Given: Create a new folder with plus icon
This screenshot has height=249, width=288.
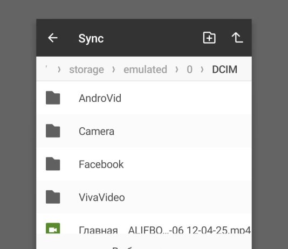Looking at the screenshot, I should tap(209, 38).
